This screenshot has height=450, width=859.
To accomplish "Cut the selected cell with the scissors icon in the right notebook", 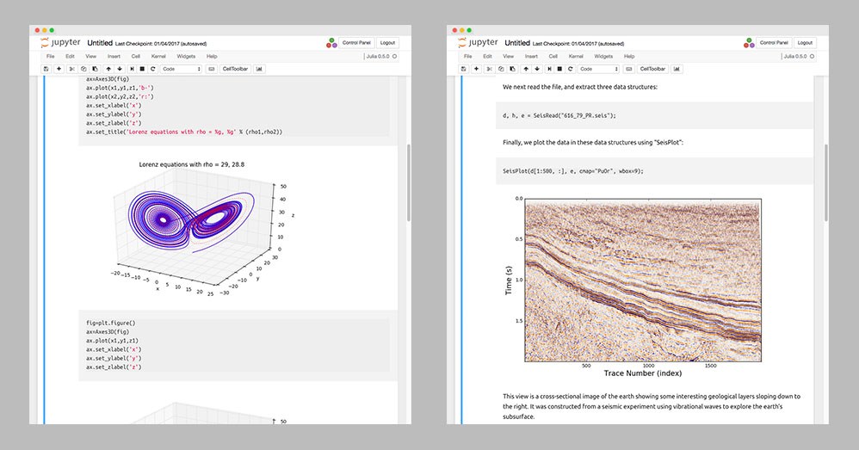I will pyautogui.click(x=488, y=69).
